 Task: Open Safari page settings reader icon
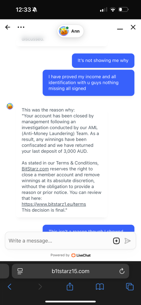pos(20,271)
